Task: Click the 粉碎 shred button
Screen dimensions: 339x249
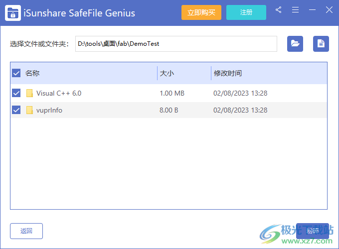Action: [313, 231]
